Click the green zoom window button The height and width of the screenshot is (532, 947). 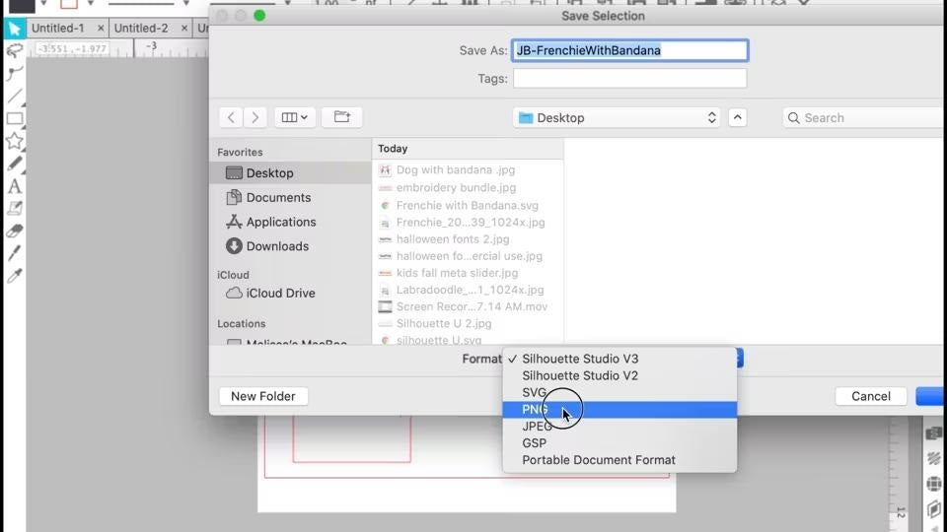259,16
